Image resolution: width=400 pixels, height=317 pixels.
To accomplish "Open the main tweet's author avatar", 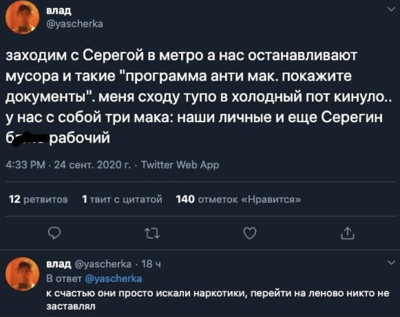I will click(x=21, y=16).
